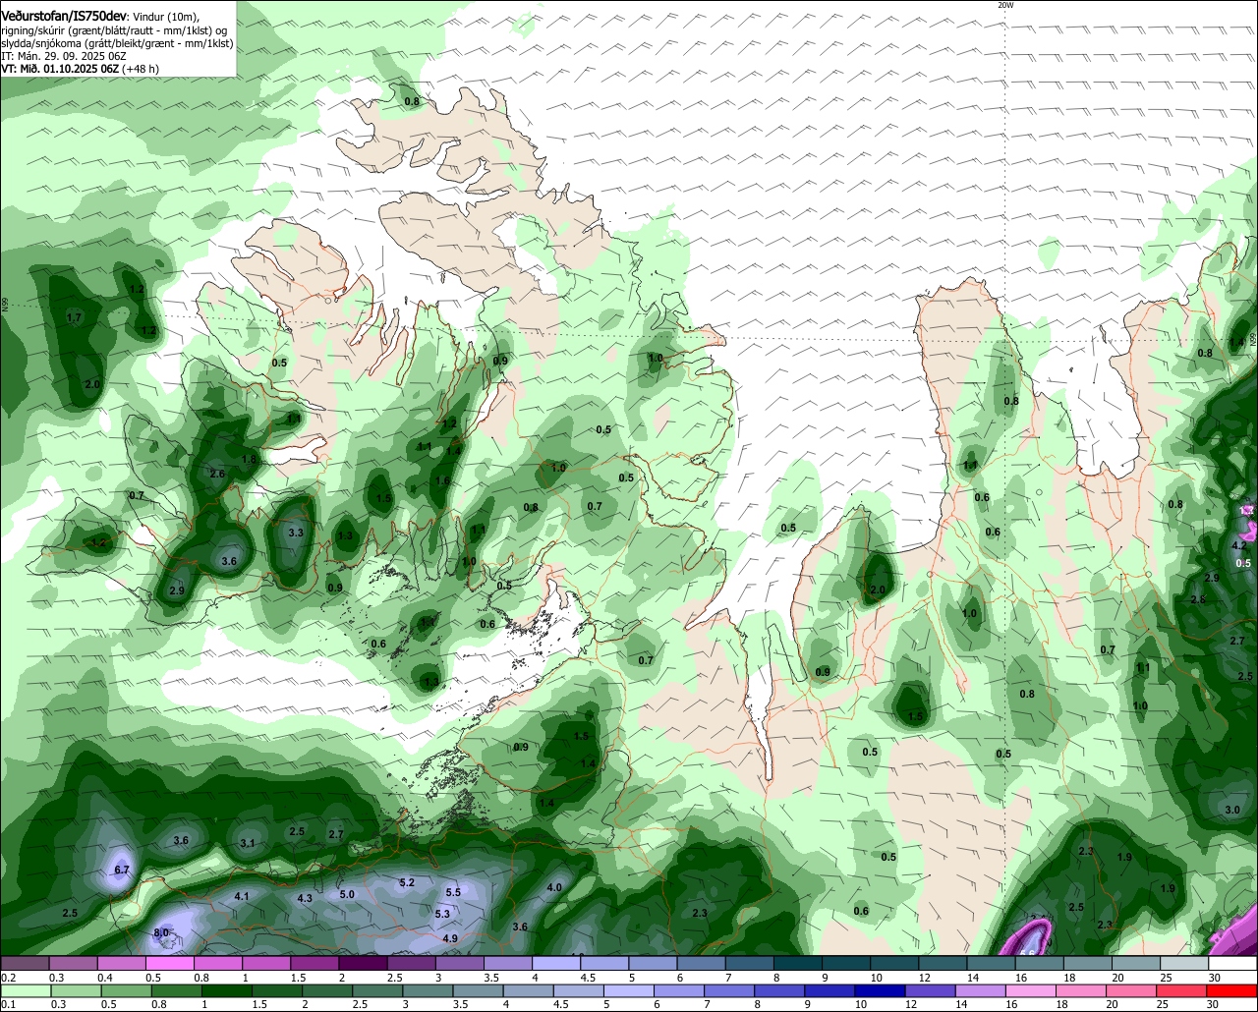
Task: Click the 6.7 precipitation value
Action: click(123, 870)
